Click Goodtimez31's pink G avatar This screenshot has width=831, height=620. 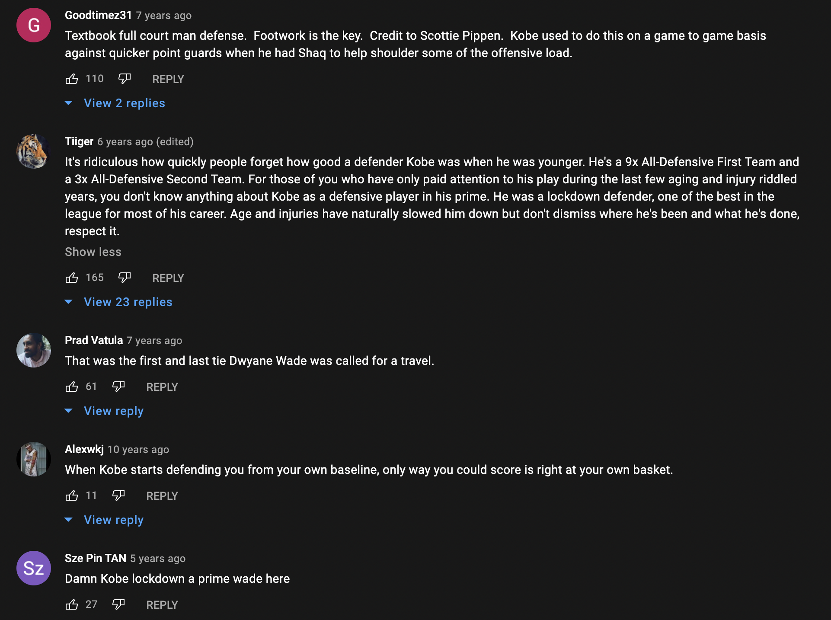point(34,25)
